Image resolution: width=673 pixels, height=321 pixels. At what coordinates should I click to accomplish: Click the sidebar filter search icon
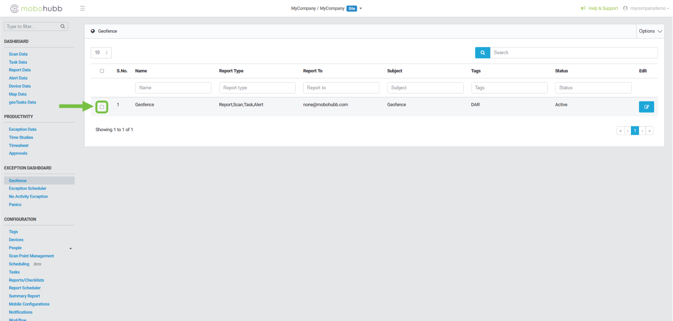coord(63,27)
